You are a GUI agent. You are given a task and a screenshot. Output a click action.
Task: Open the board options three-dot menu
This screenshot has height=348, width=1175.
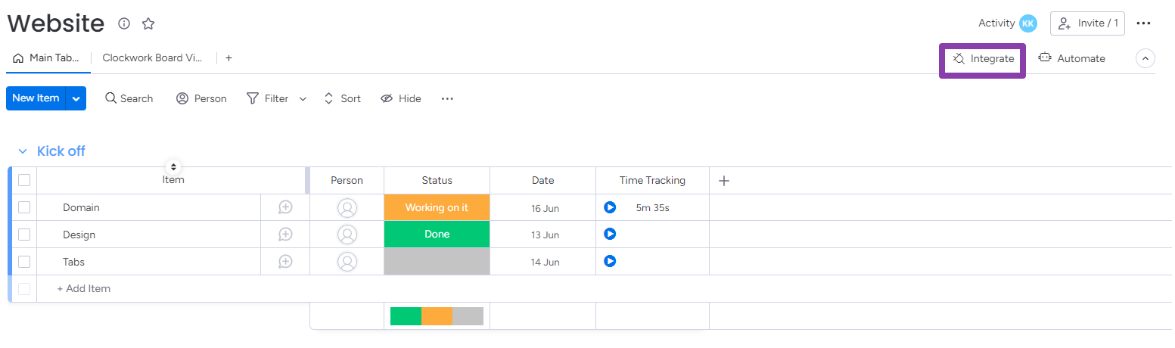point(1143,23)
